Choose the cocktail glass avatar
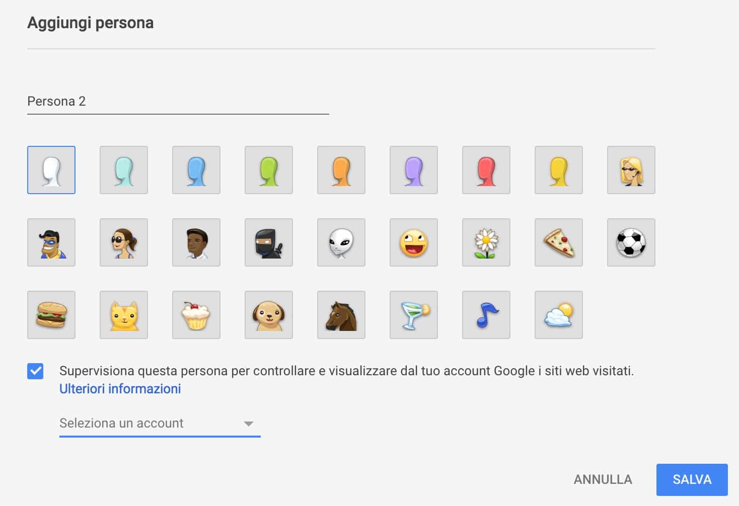 coord(414,315)
